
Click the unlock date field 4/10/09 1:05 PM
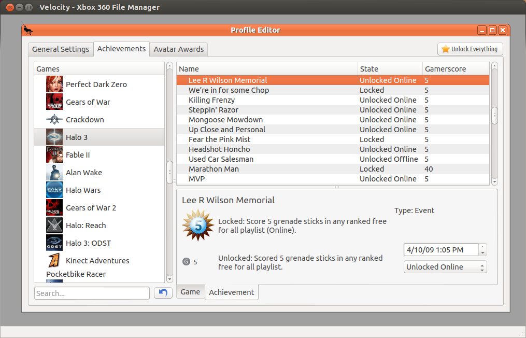[441, 250]
